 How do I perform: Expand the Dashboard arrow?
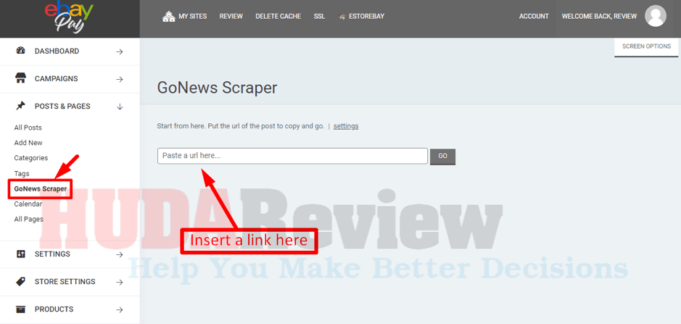[120, 51]
